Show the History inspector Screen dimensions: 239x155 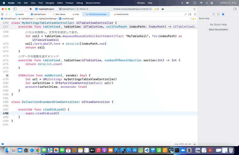tap(218, 14)
